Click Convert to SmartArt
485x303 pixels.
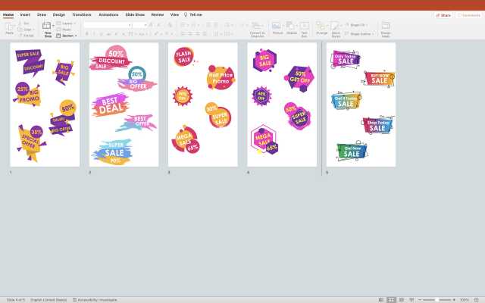(257, 27)
